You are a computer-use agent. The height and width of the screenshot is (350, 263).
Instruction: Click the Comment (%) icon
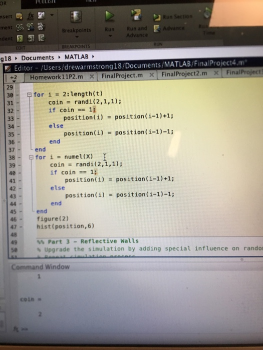(x=20, y=27)
